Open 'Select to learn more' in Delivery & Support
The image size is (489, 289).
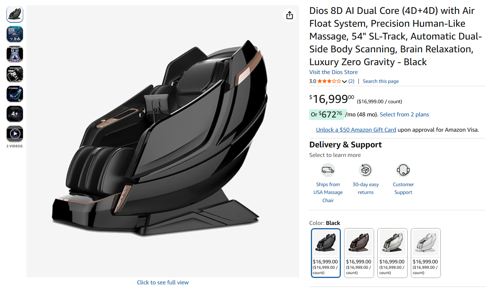(334, 155)
